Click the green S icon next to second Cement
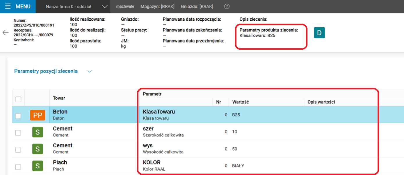404x175 pixels. pos(38,149)
